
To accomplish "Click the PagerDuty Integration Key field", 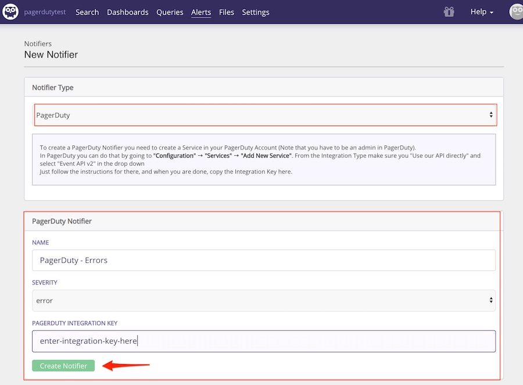I will coord(264,341).
